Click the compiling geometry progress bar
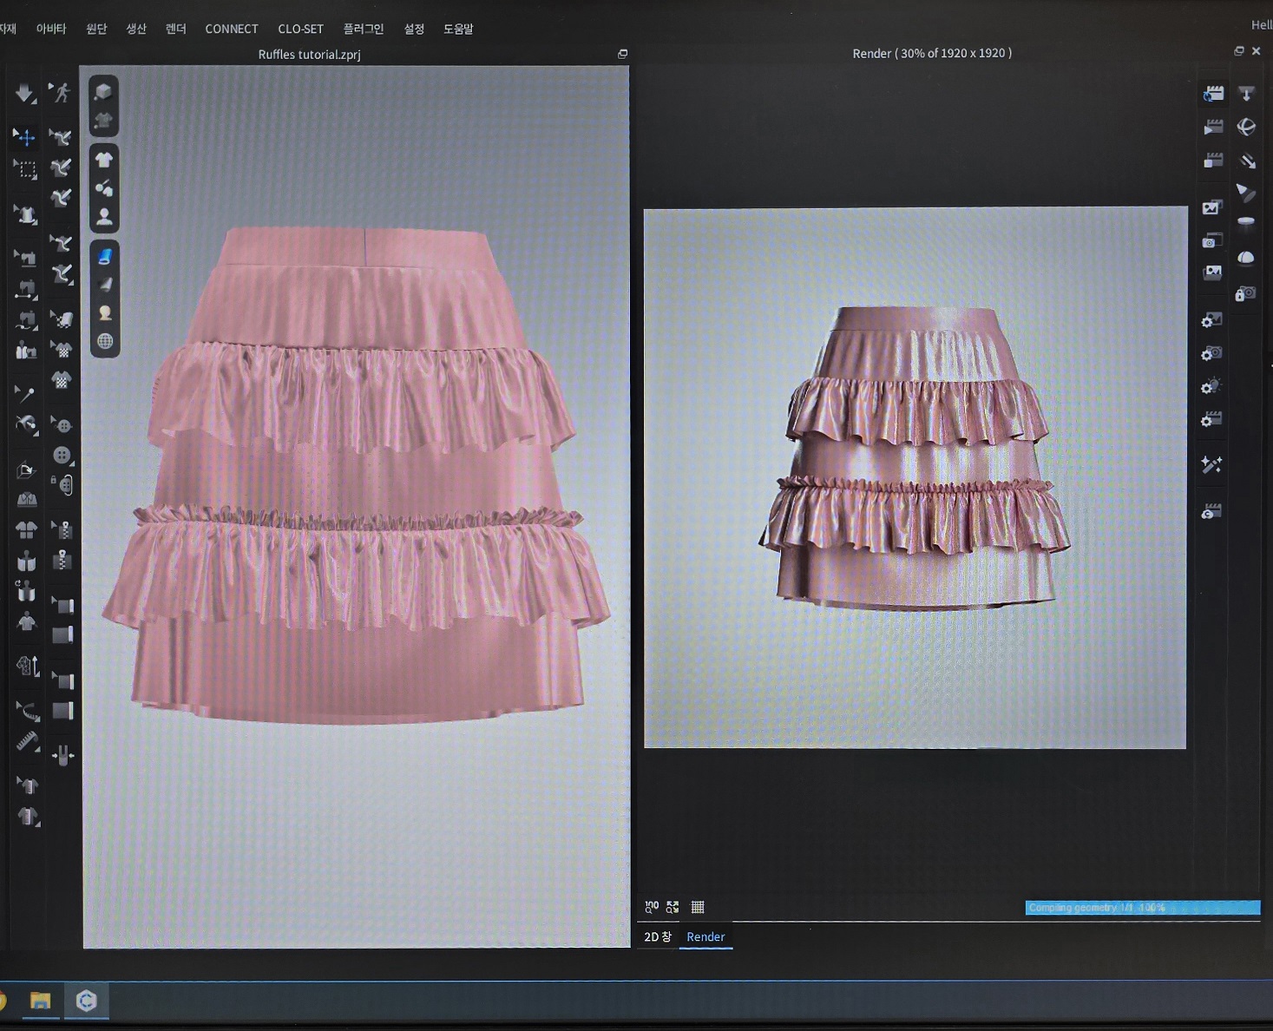Viewport: 1273px width, 1031px height. click(x=1142, y=908)
